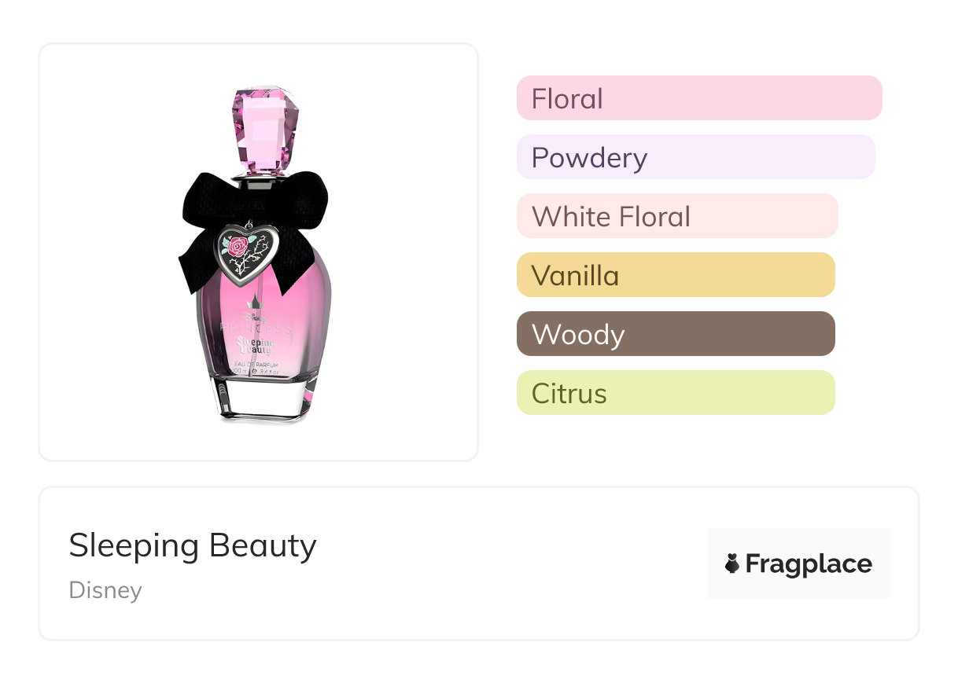This screenshot has width=958, height=679.
Task: Select the Floral accord bar
Action: (698, 98)
